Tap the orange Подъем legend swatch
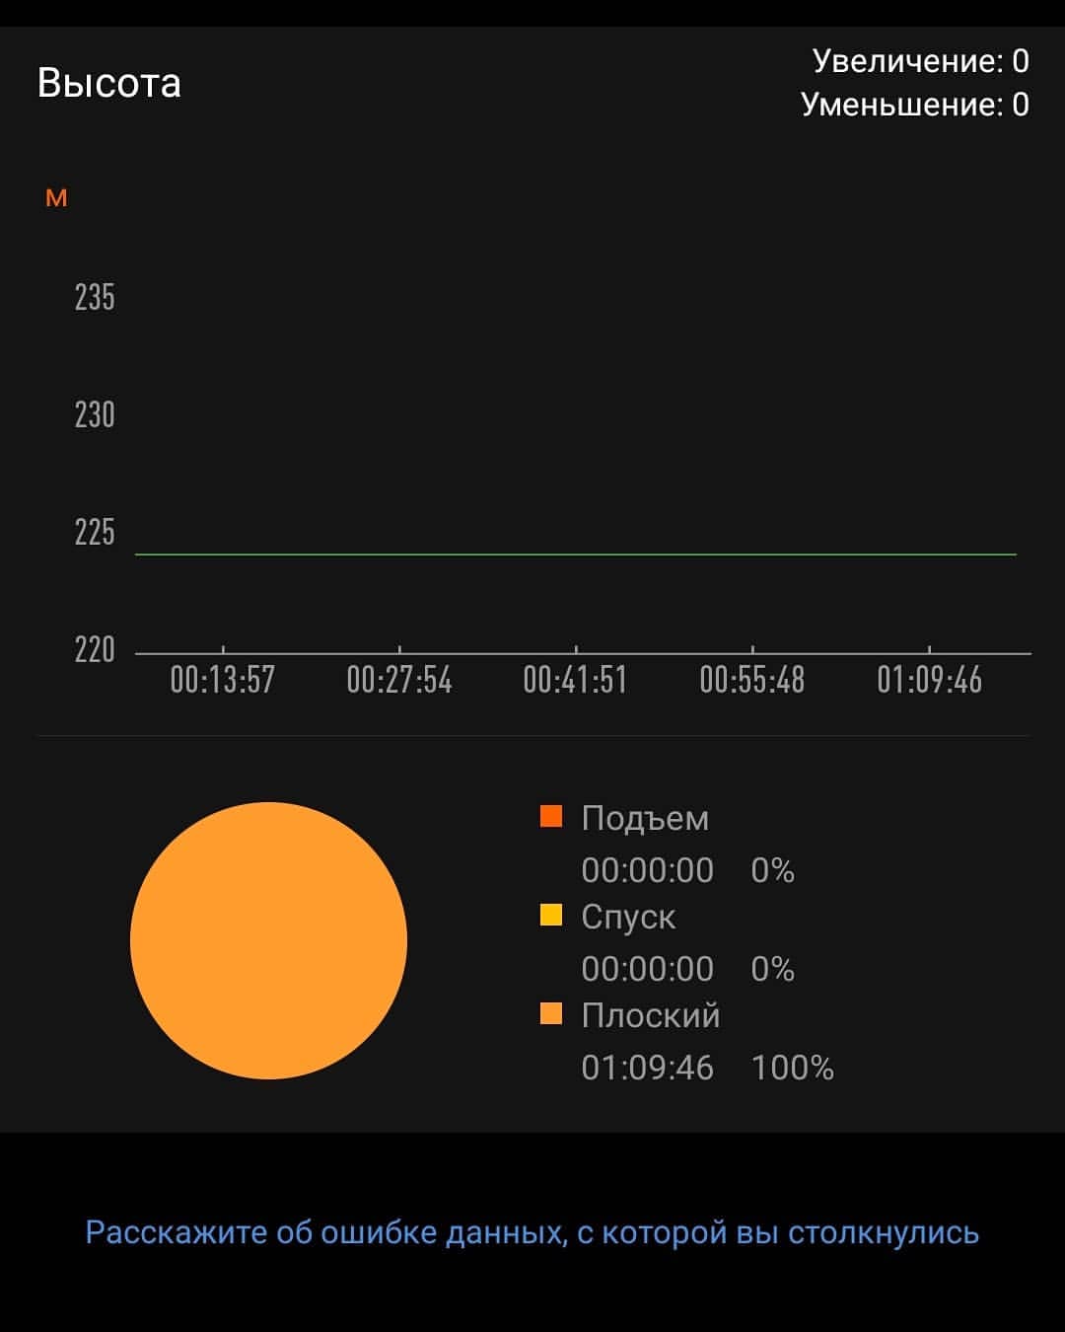Screen dimensions: 1065x1332 [551, 816]
